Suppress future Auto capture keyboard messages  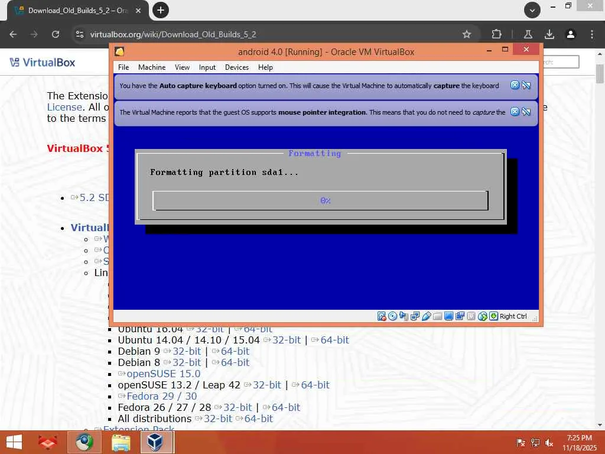526,85
